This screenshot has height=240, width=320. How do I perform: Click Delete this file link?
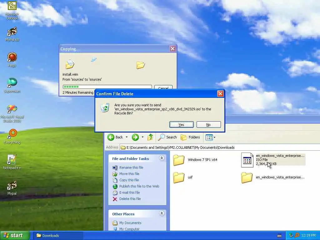130,199
